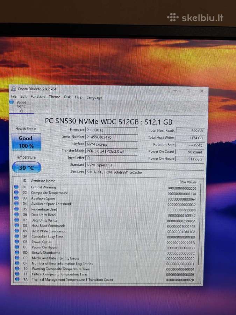Click the Total Host Writes value 1174 GB
Screen dimensions: 236x315
[190, 138]
